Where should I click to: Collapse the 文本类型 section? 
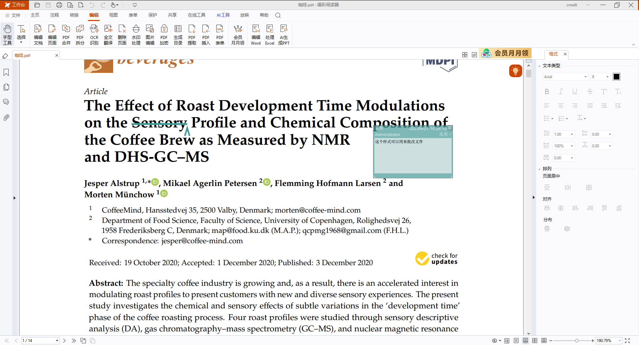(x=539, y=66)
